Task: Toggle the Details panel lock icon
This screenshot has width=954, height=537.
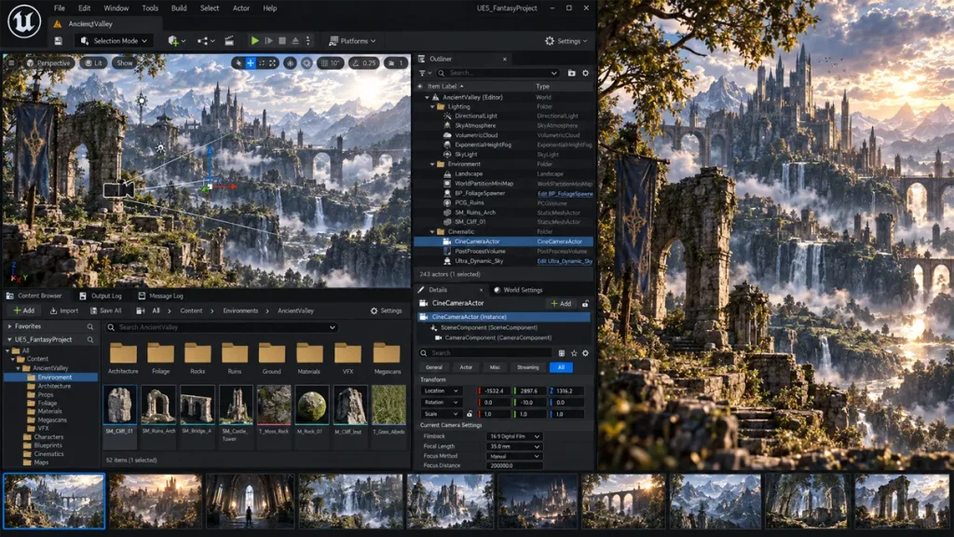Action: [585, 303]
